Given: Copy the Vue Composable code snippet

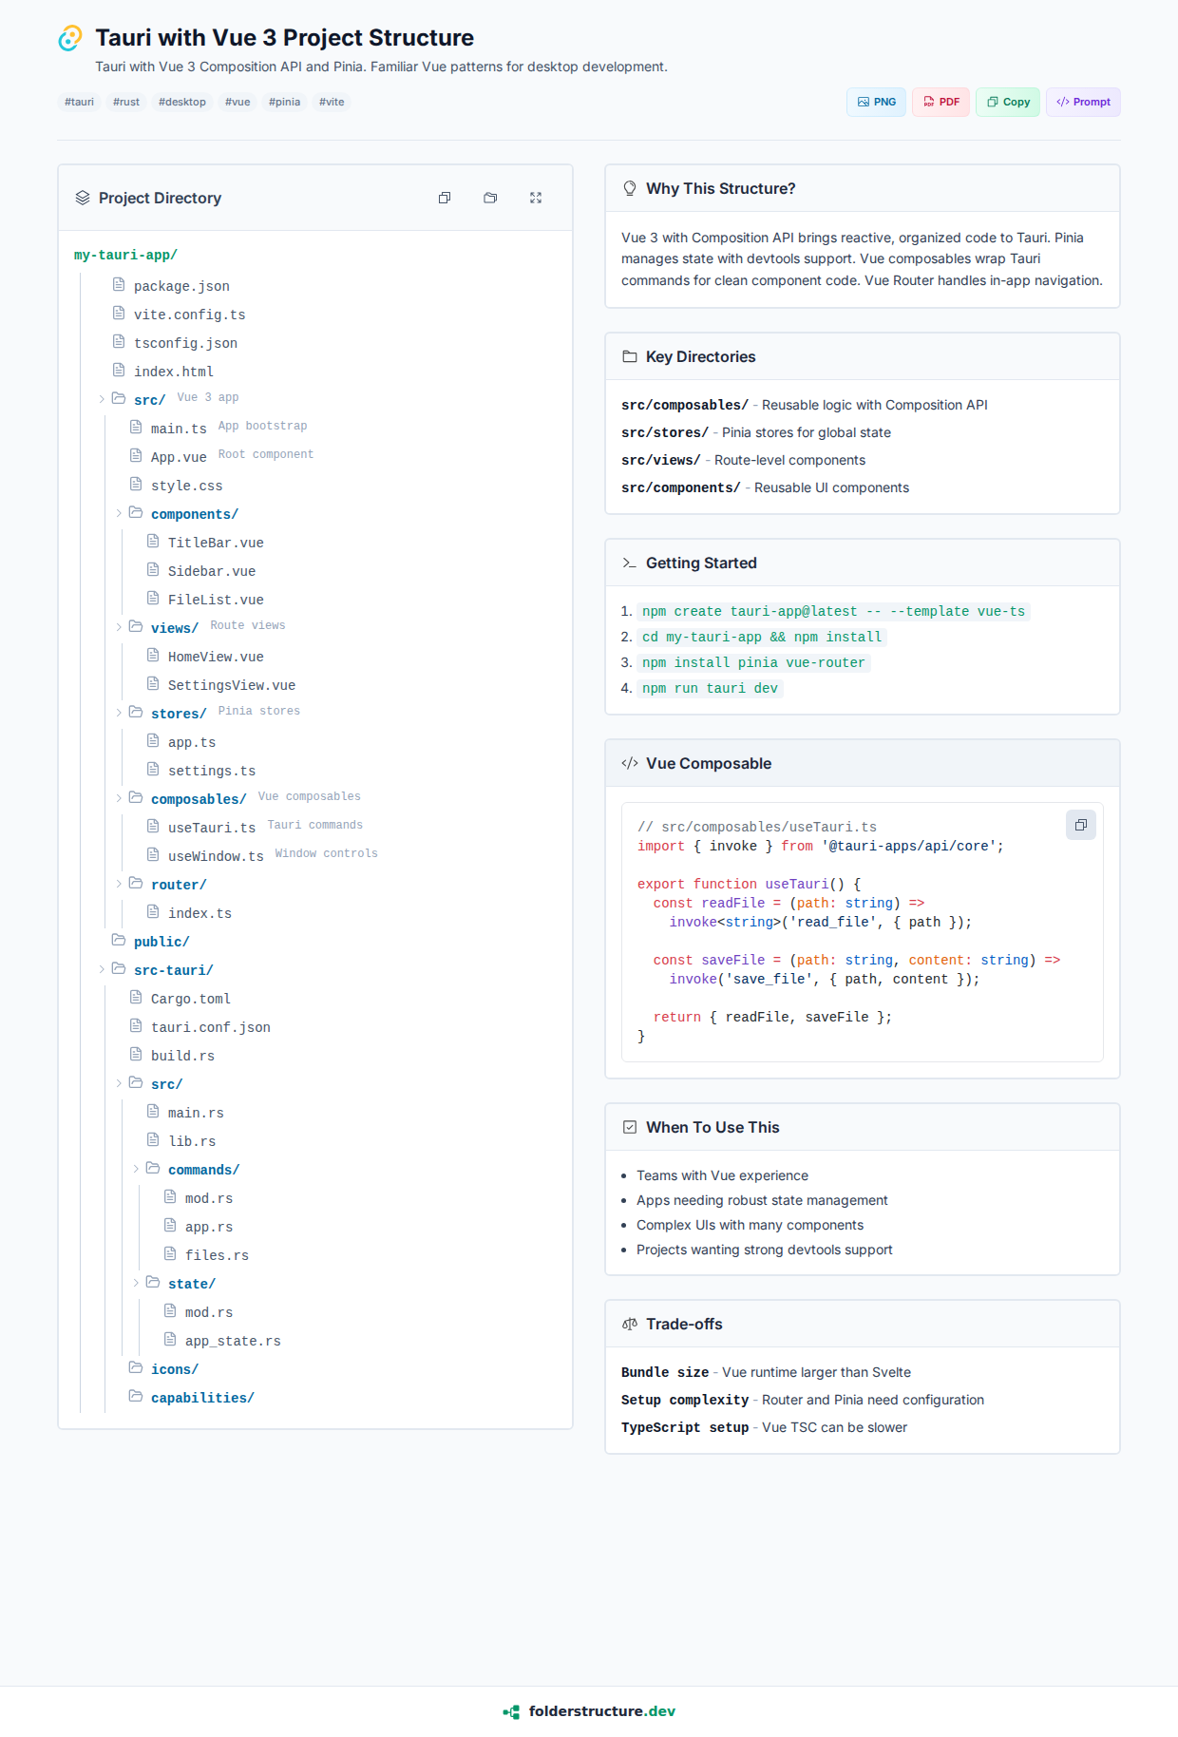Looking at the screenshot, I should pos(1080,825).
